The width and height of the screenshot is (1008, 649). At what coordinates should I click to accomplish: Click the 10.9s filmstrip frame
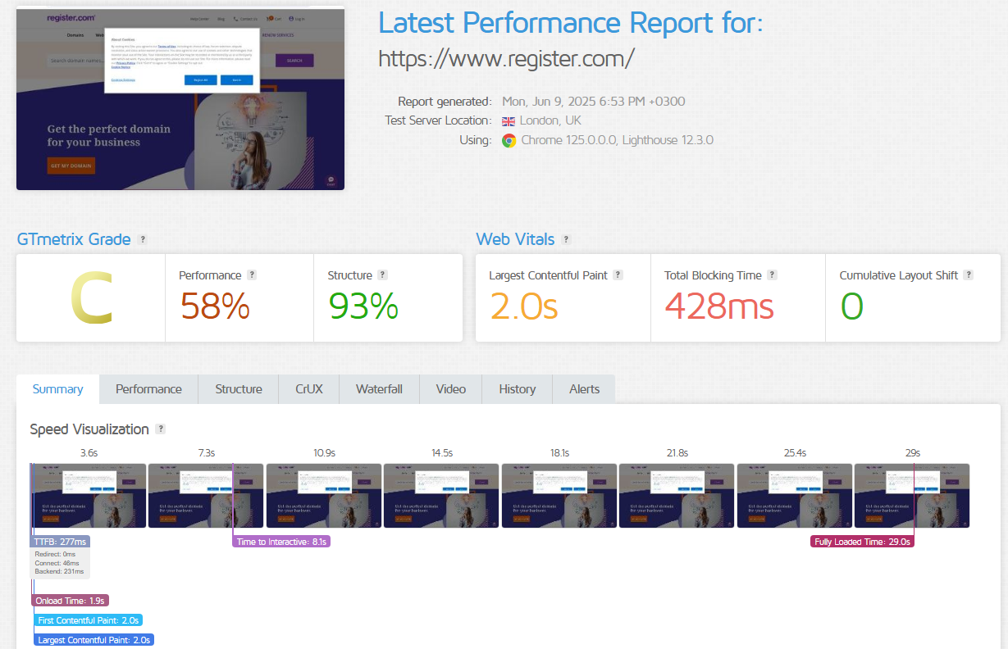[x=324, y=495]
